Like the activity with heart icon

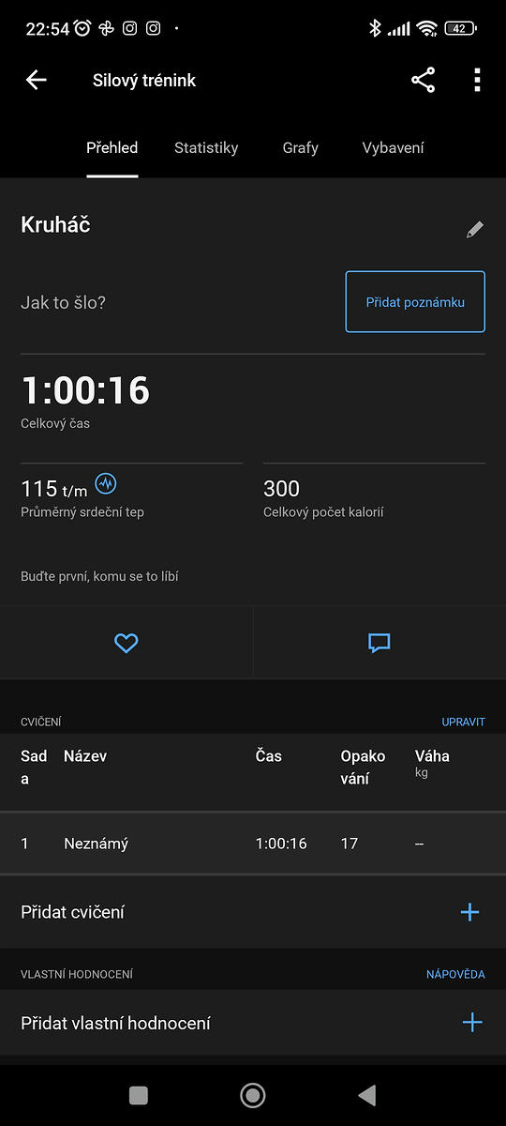click(126, 643)
